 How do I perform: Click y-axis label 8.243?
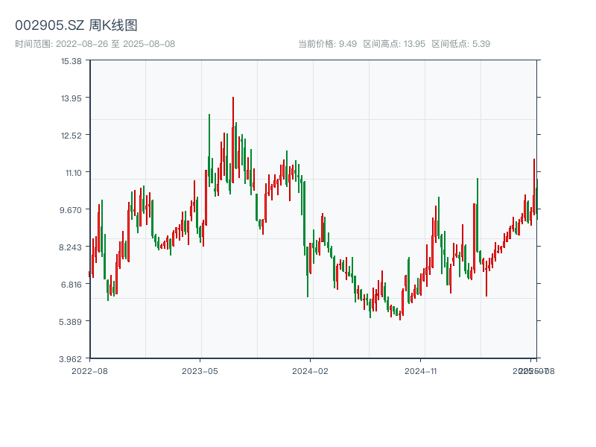click(x=70, y=247)
